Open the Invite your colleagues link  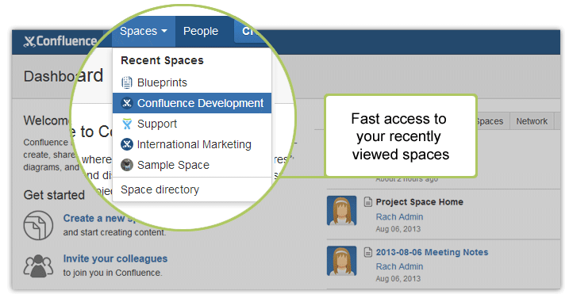(x=115, y=258)
